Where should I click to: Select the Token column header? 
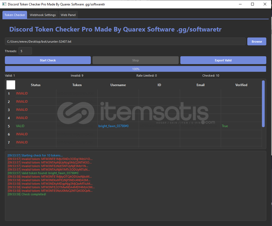(77, 85)
